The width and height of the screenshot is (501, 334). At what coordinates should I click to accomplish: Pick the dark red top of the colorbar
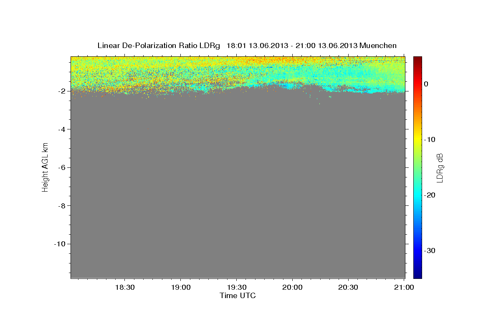[x=417, y=59]
